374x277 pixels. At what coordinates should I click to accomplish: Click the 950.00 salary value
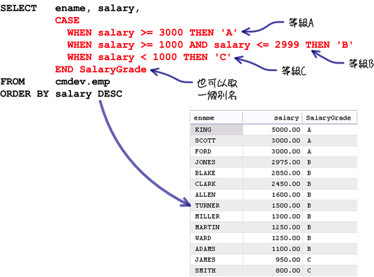[287, 259]
